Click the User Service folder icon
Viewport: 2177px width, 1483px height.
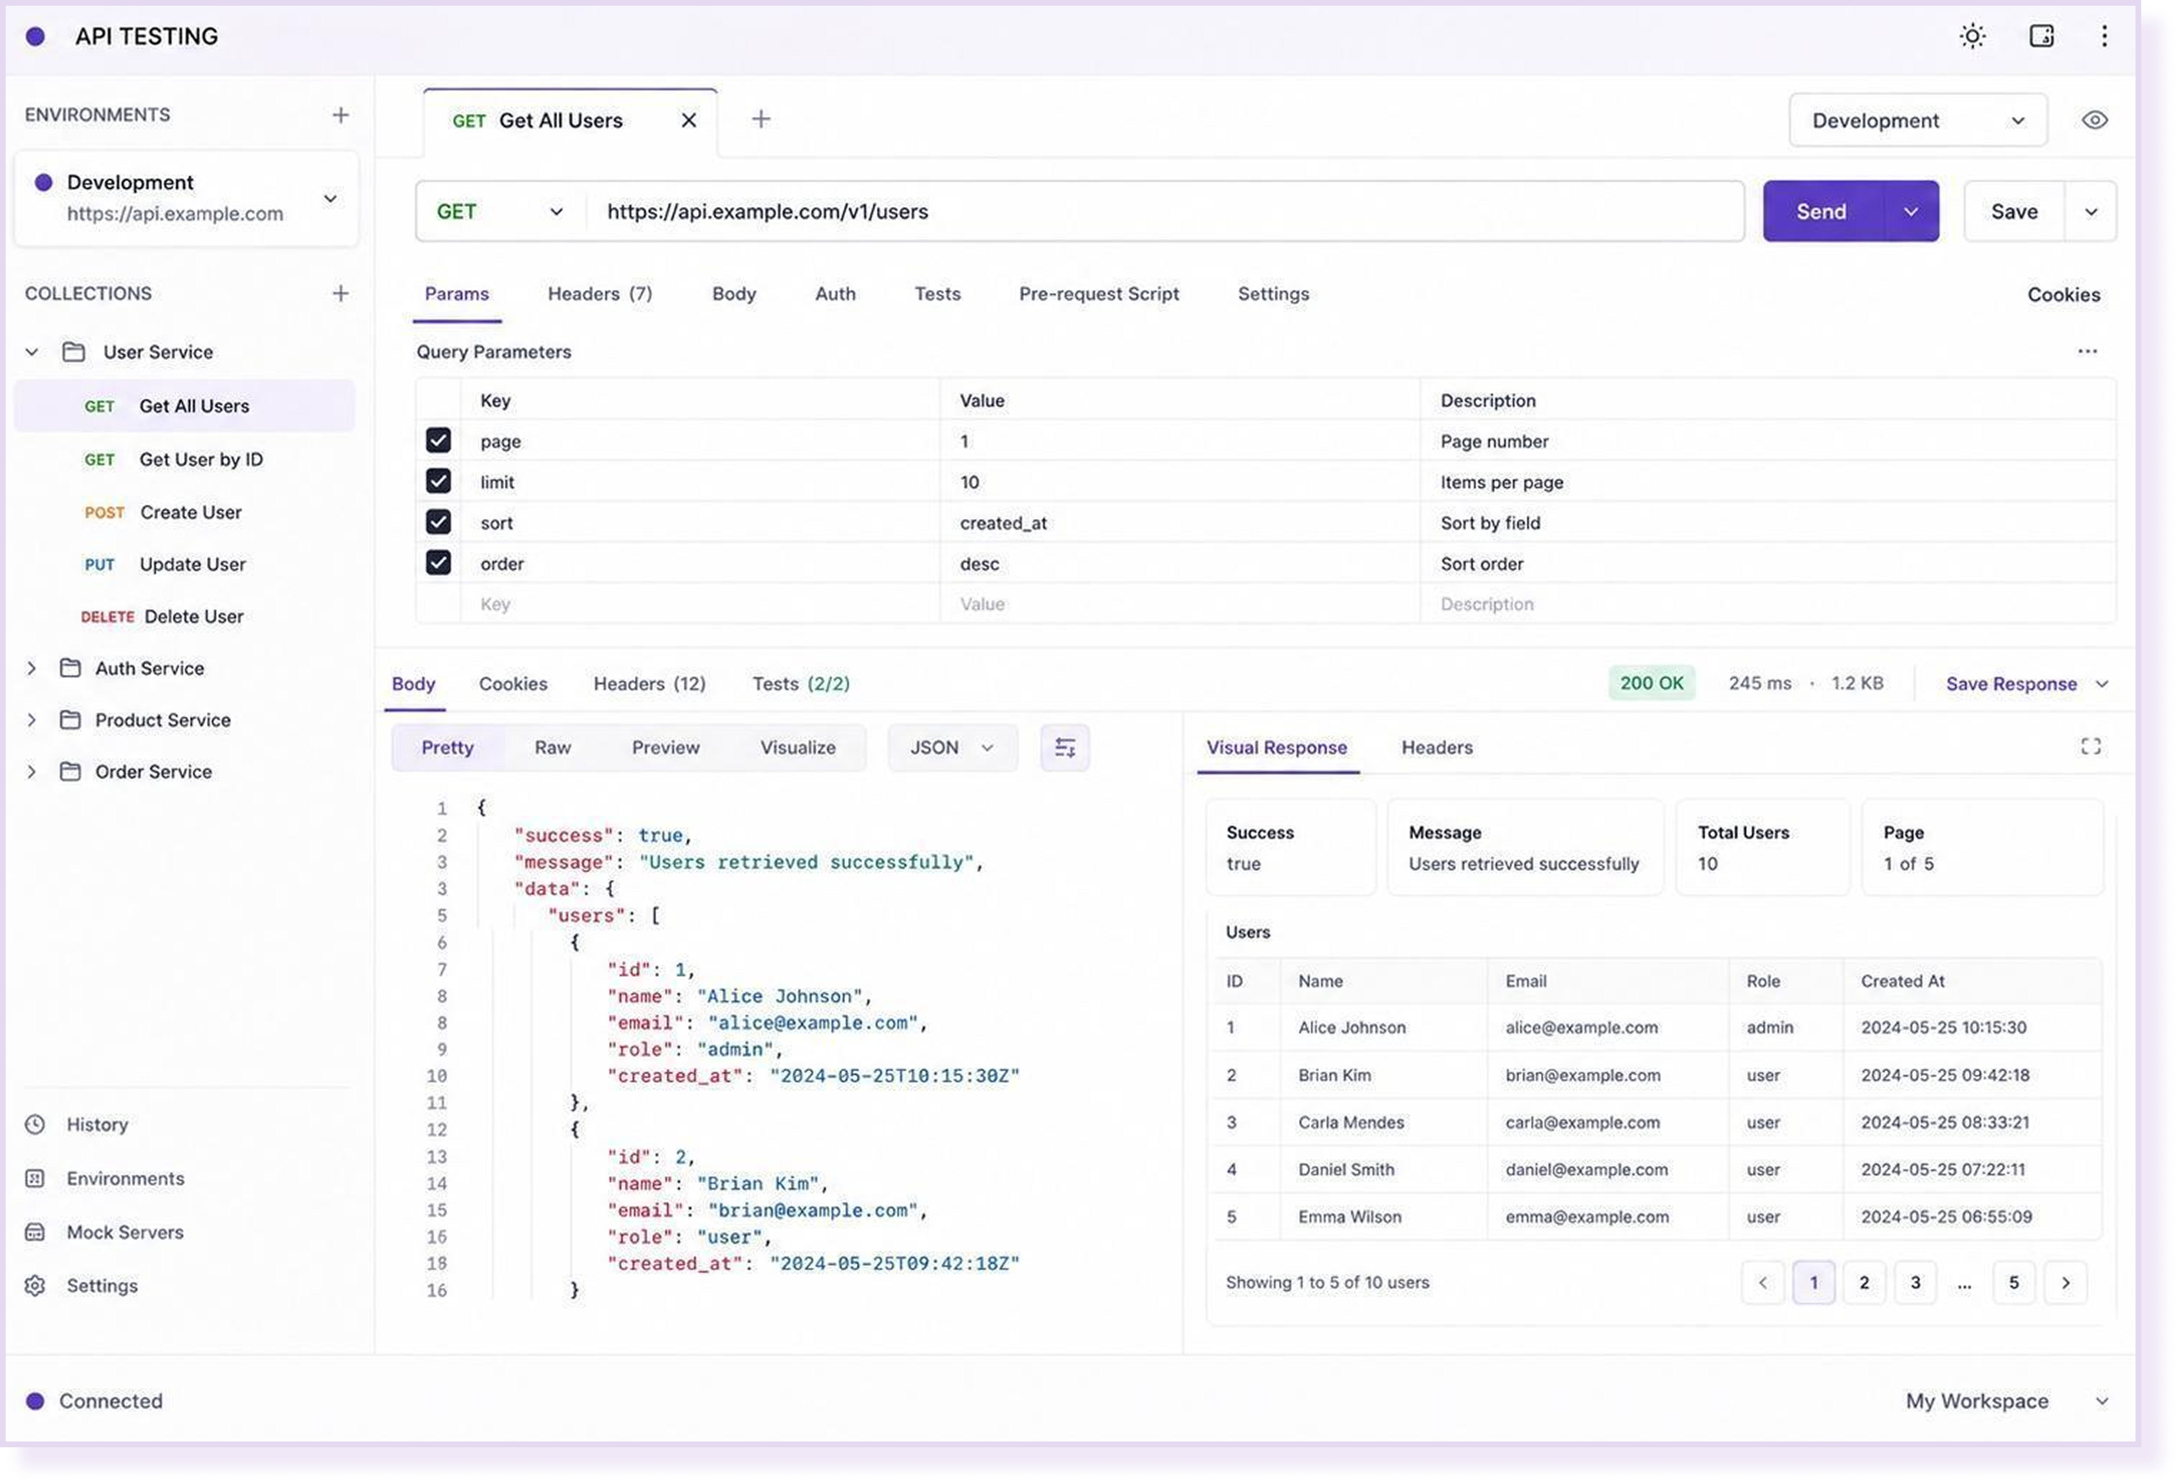(74, 352)
